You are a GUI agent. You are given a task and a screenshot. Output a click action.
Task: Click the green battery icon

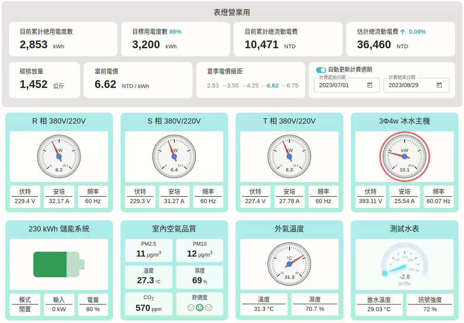pyautogui.click(x=59, y=264)
